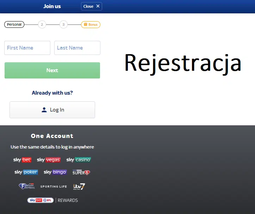Click the Fantasy Football badge

click(27, 186)
